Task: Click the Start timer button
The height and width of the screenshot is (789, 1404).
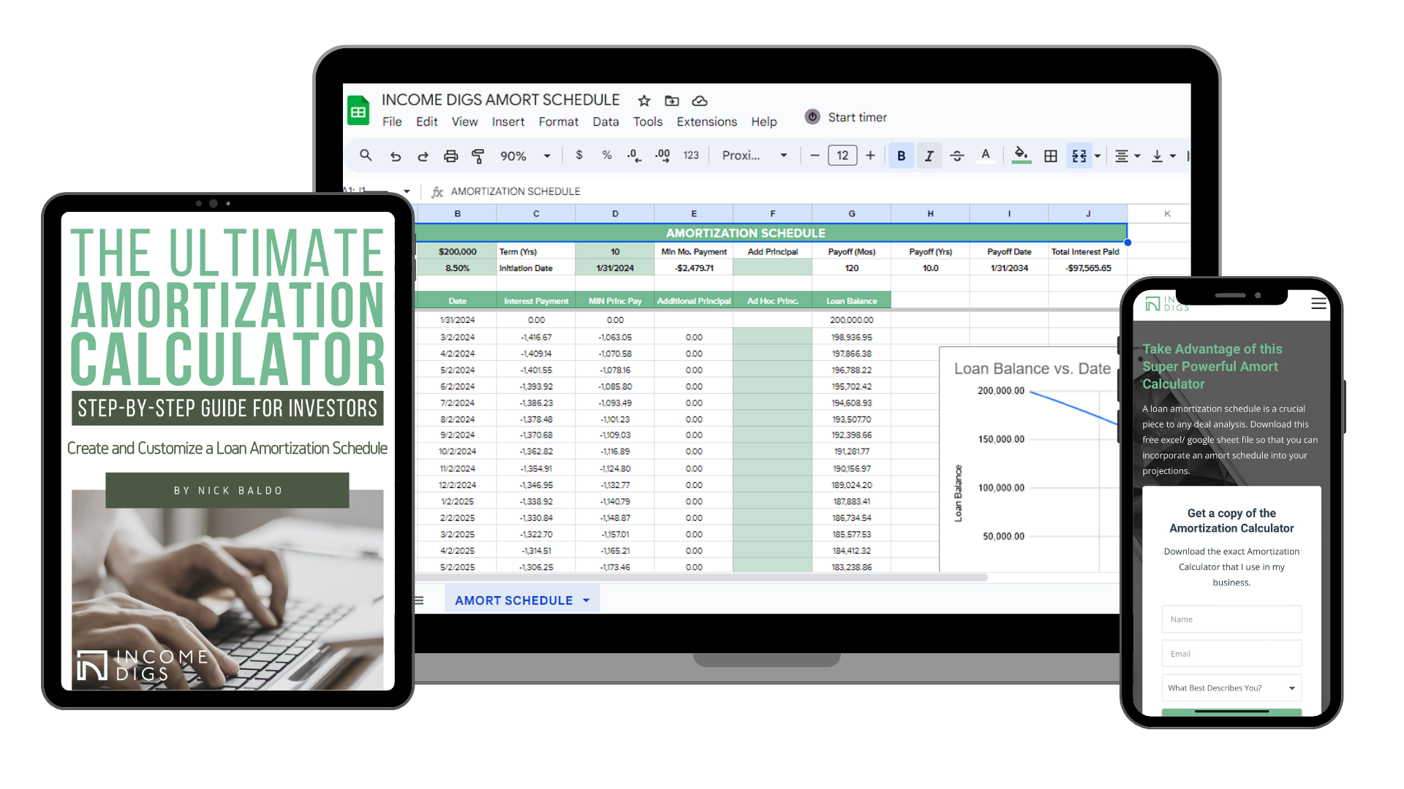Action: coord(846,117)
